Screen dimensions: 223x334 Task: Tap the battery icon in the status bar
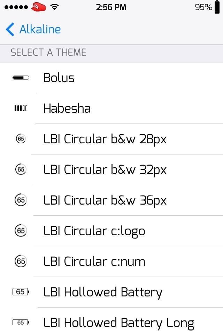pyautogui.click(x=217, y=7)
